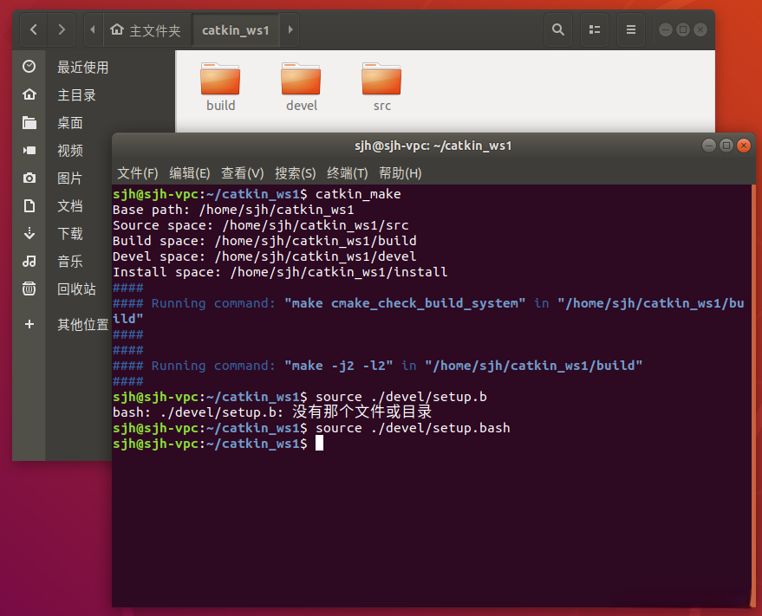The width and height of the screenshot is (762, 616).
Task: Select 主目录 in the sidebar
Action: point(76,94)
